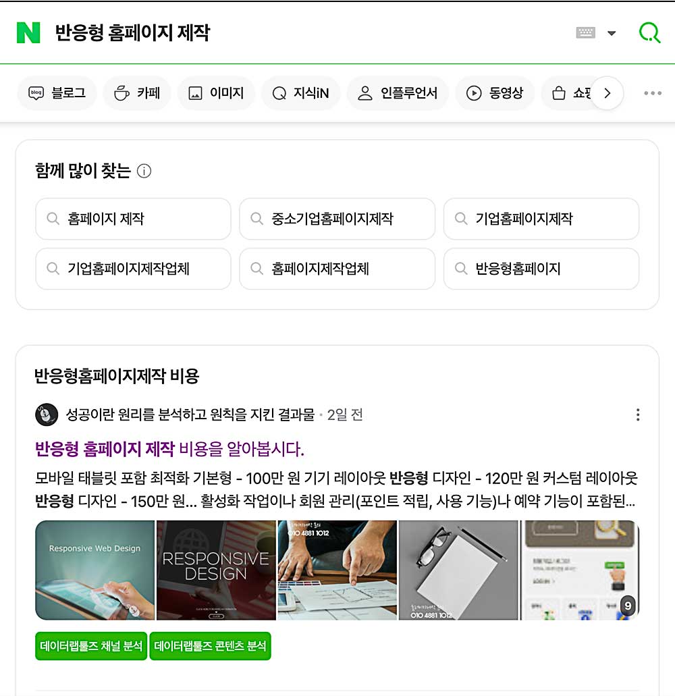Open the 이미지 tab
This screenshot has width=675, height=696.
tap(216, 93)
